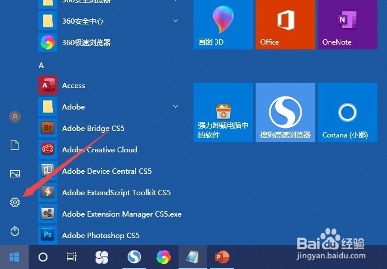Image resolution: width=387 pixels, height=269 pixels.
Task: Expand the Adobe folder
Action: point(176,107)
